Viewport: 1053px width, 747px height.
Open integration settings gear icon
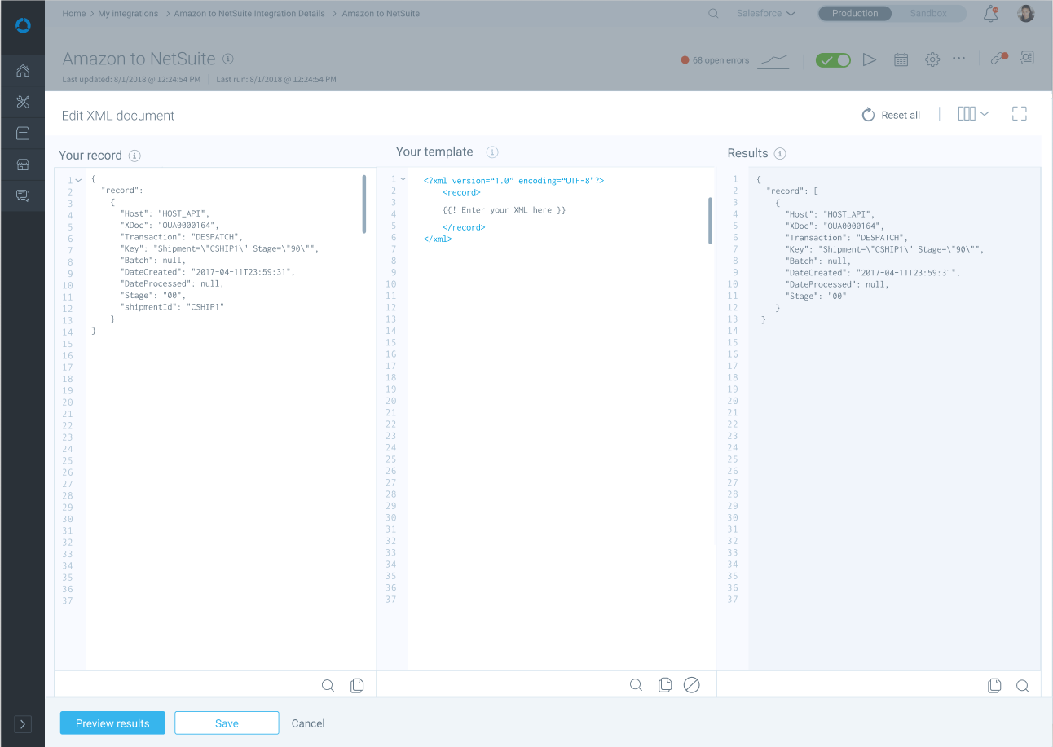click(x=932, y=59)
